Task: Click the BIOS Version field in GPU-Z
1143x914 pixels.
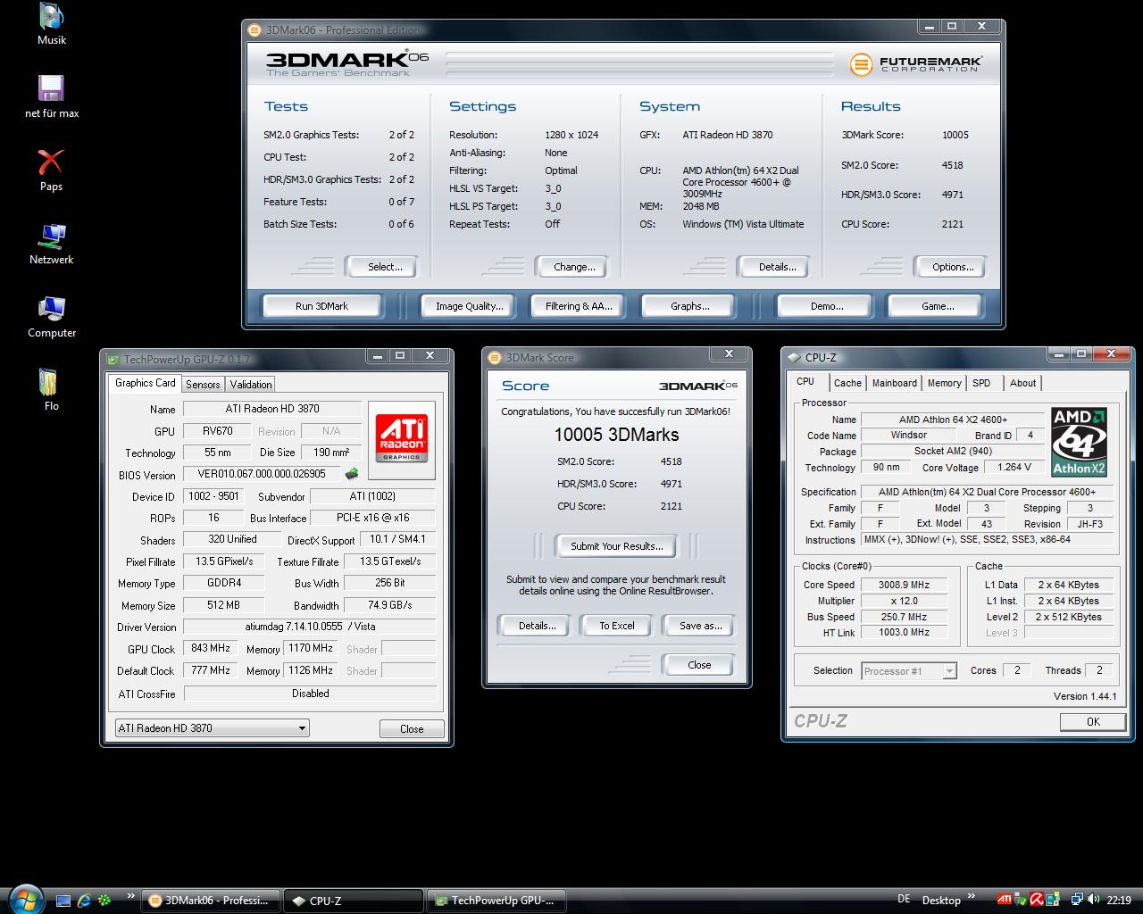Action: (x=263, y=474)
